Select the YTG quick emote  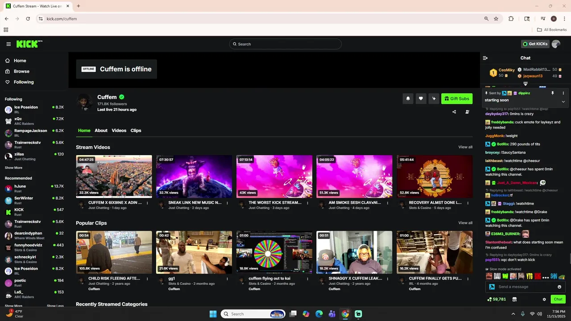coord(530,276)
